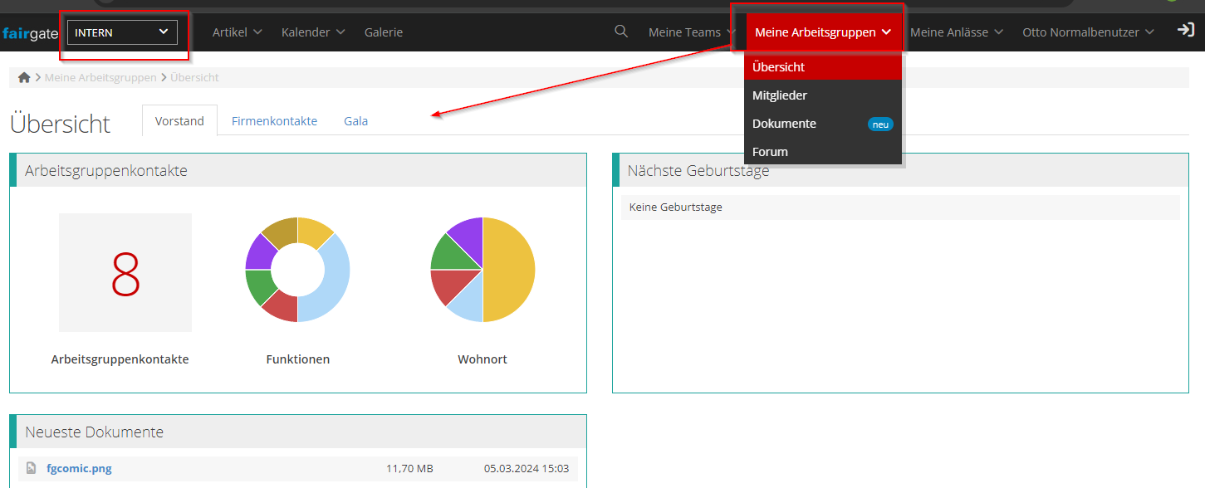Select Übersicht in the dropdown menu

pos(823,67)
